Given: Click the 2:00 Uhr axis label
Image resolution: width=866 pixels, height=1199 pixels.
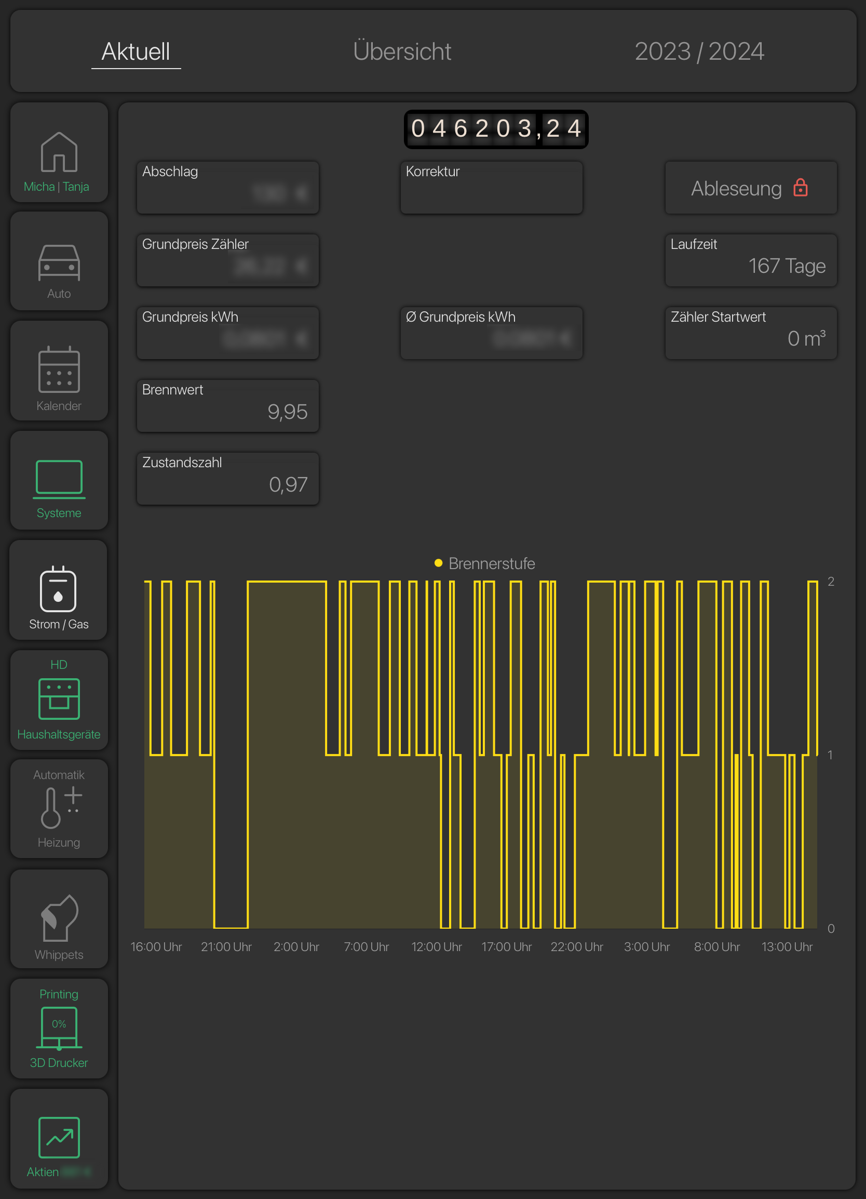Looking at the screenshot, I should (296, 947).
